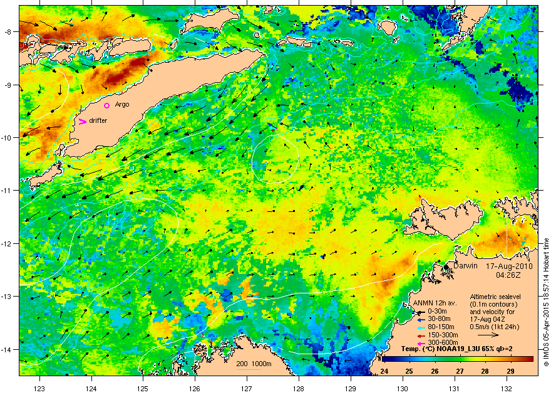This screenshot has width=551, height=395.
Task: Click the '200 1000m' isobath label
Action: [254, 364]
